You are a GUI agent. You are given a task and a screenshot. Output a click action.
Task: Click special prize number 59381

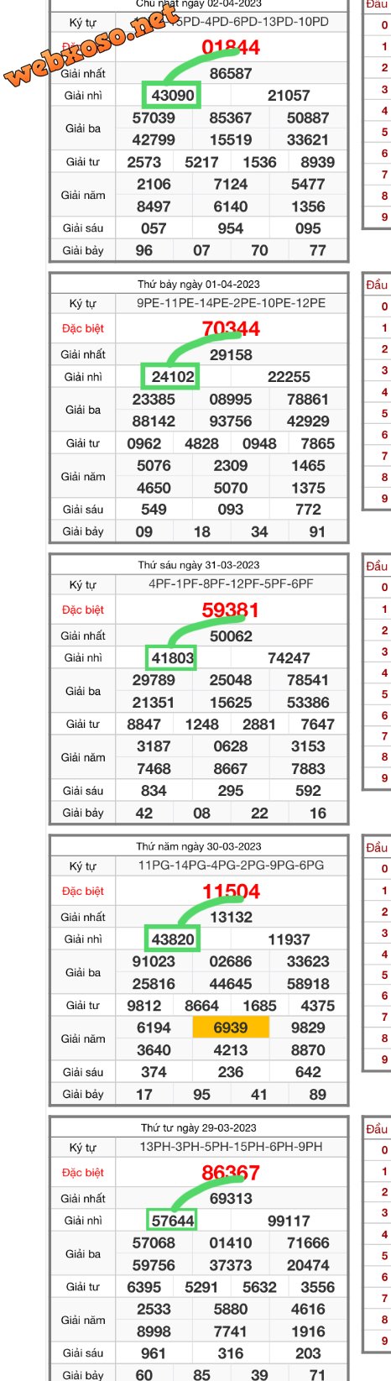[231, 610]
